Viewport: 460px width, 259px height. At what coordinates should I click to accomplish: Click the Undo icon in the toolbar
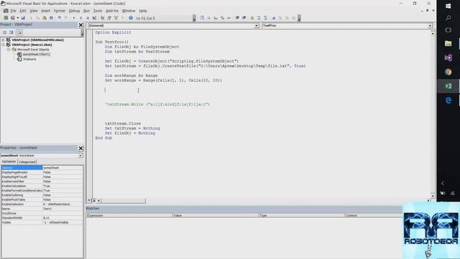pyautogui.click(x=59, y=18)
